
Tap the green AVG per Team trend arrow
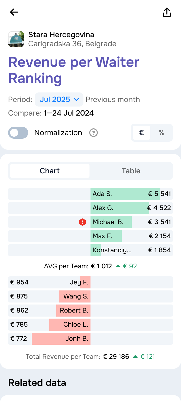pos(118,266)
